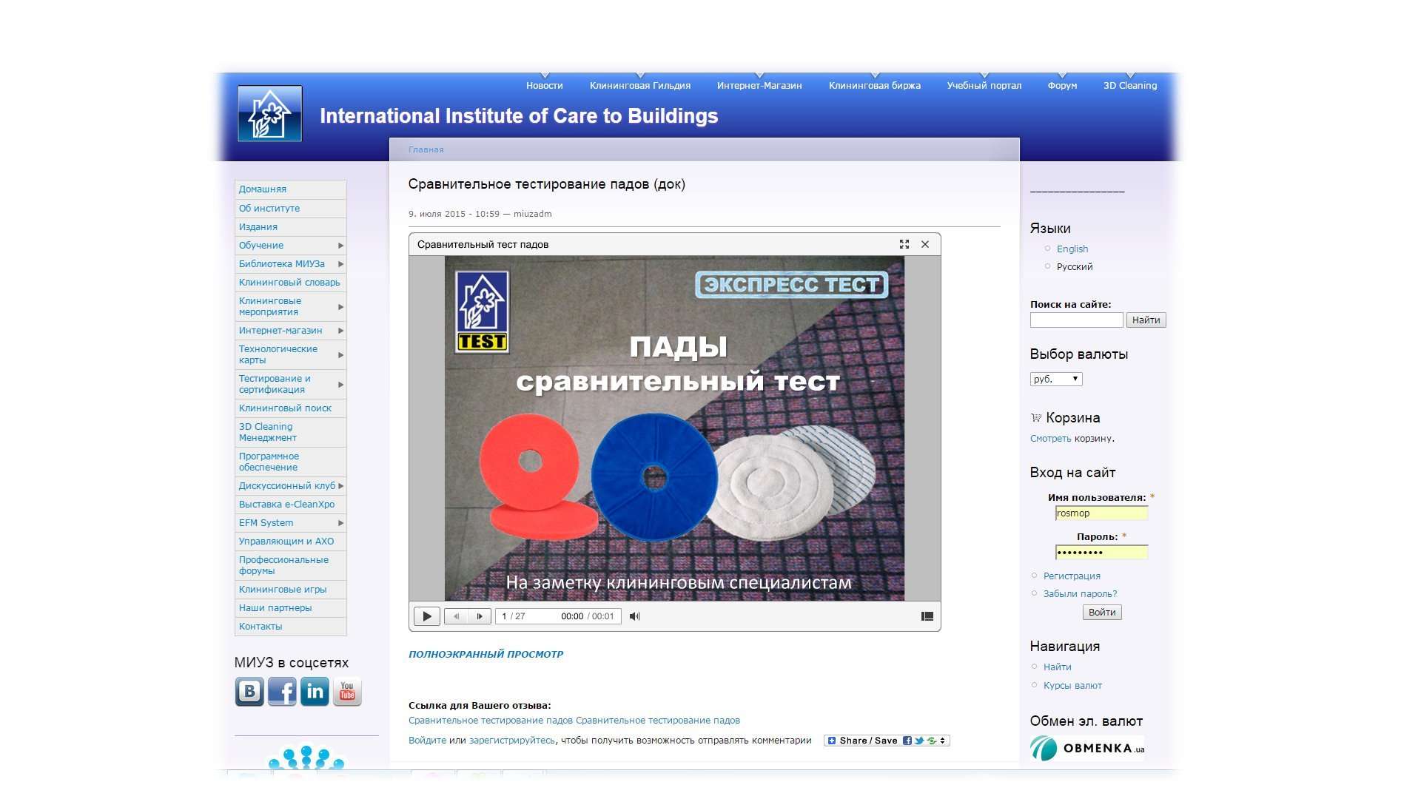Mute the presentation volume speaker icon
Image resolution: width=1421 pixels, height=799 pixels.
634,616
